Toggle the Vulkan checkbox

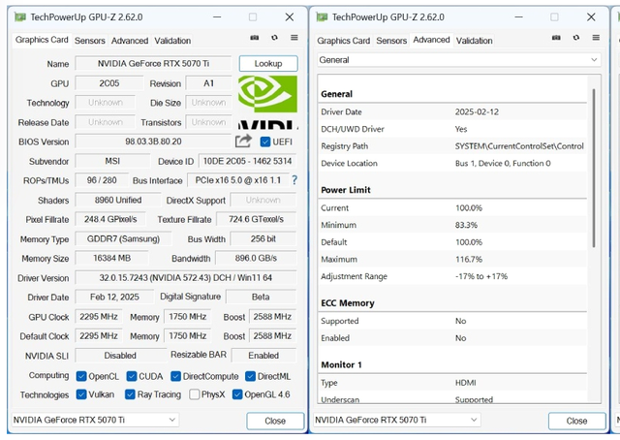coord(81,394)
